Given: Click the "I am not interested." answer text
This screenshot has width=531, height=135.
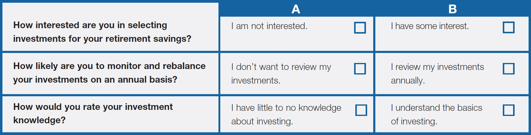Looking at the screenshot, I should click(269, 26).
